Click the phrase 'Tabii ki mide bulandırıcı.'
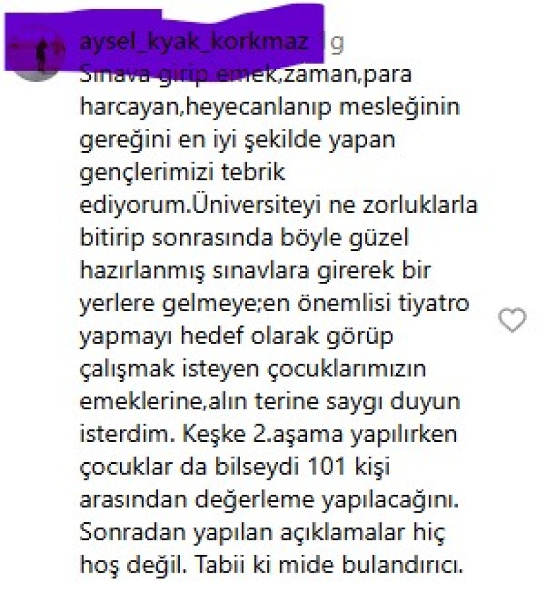The width and height of the screenshot is (547, 593). (330, 565)
